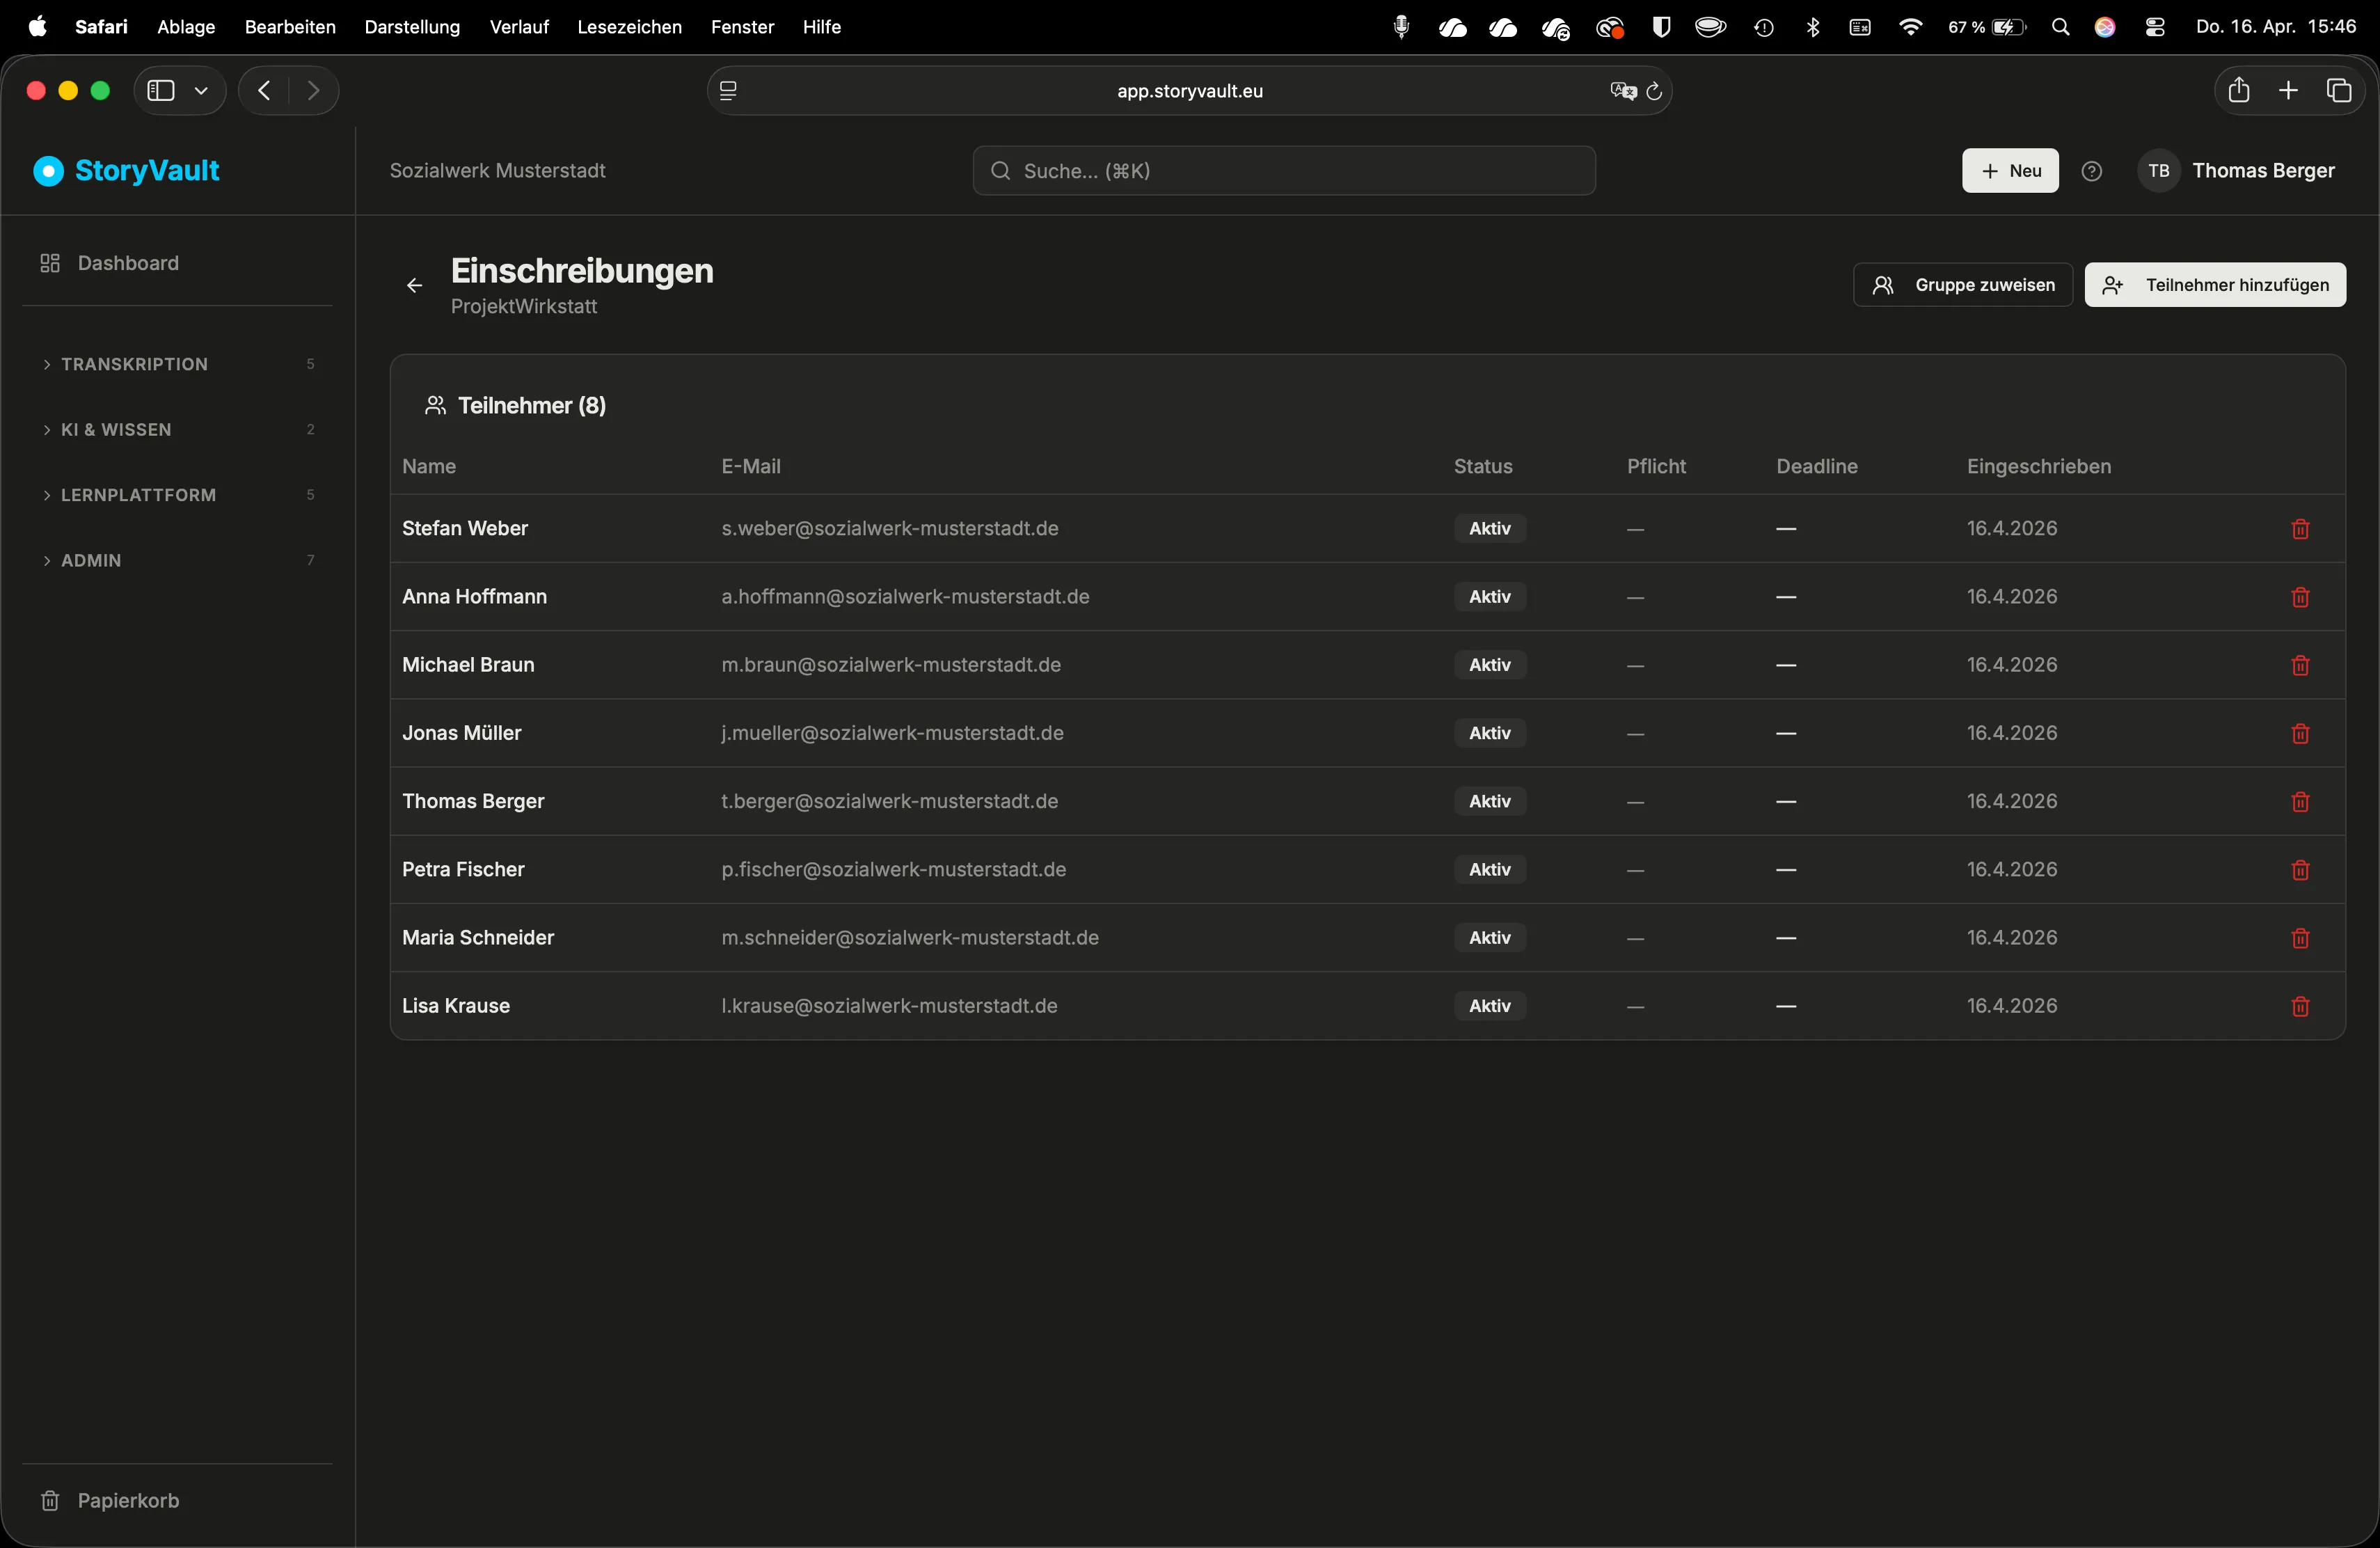Image resolution: width=2380 pixels, height=1548 pixels.
Task: Click m.schneider@sozialwerk-musterstadt.de email
Action: 910,938
